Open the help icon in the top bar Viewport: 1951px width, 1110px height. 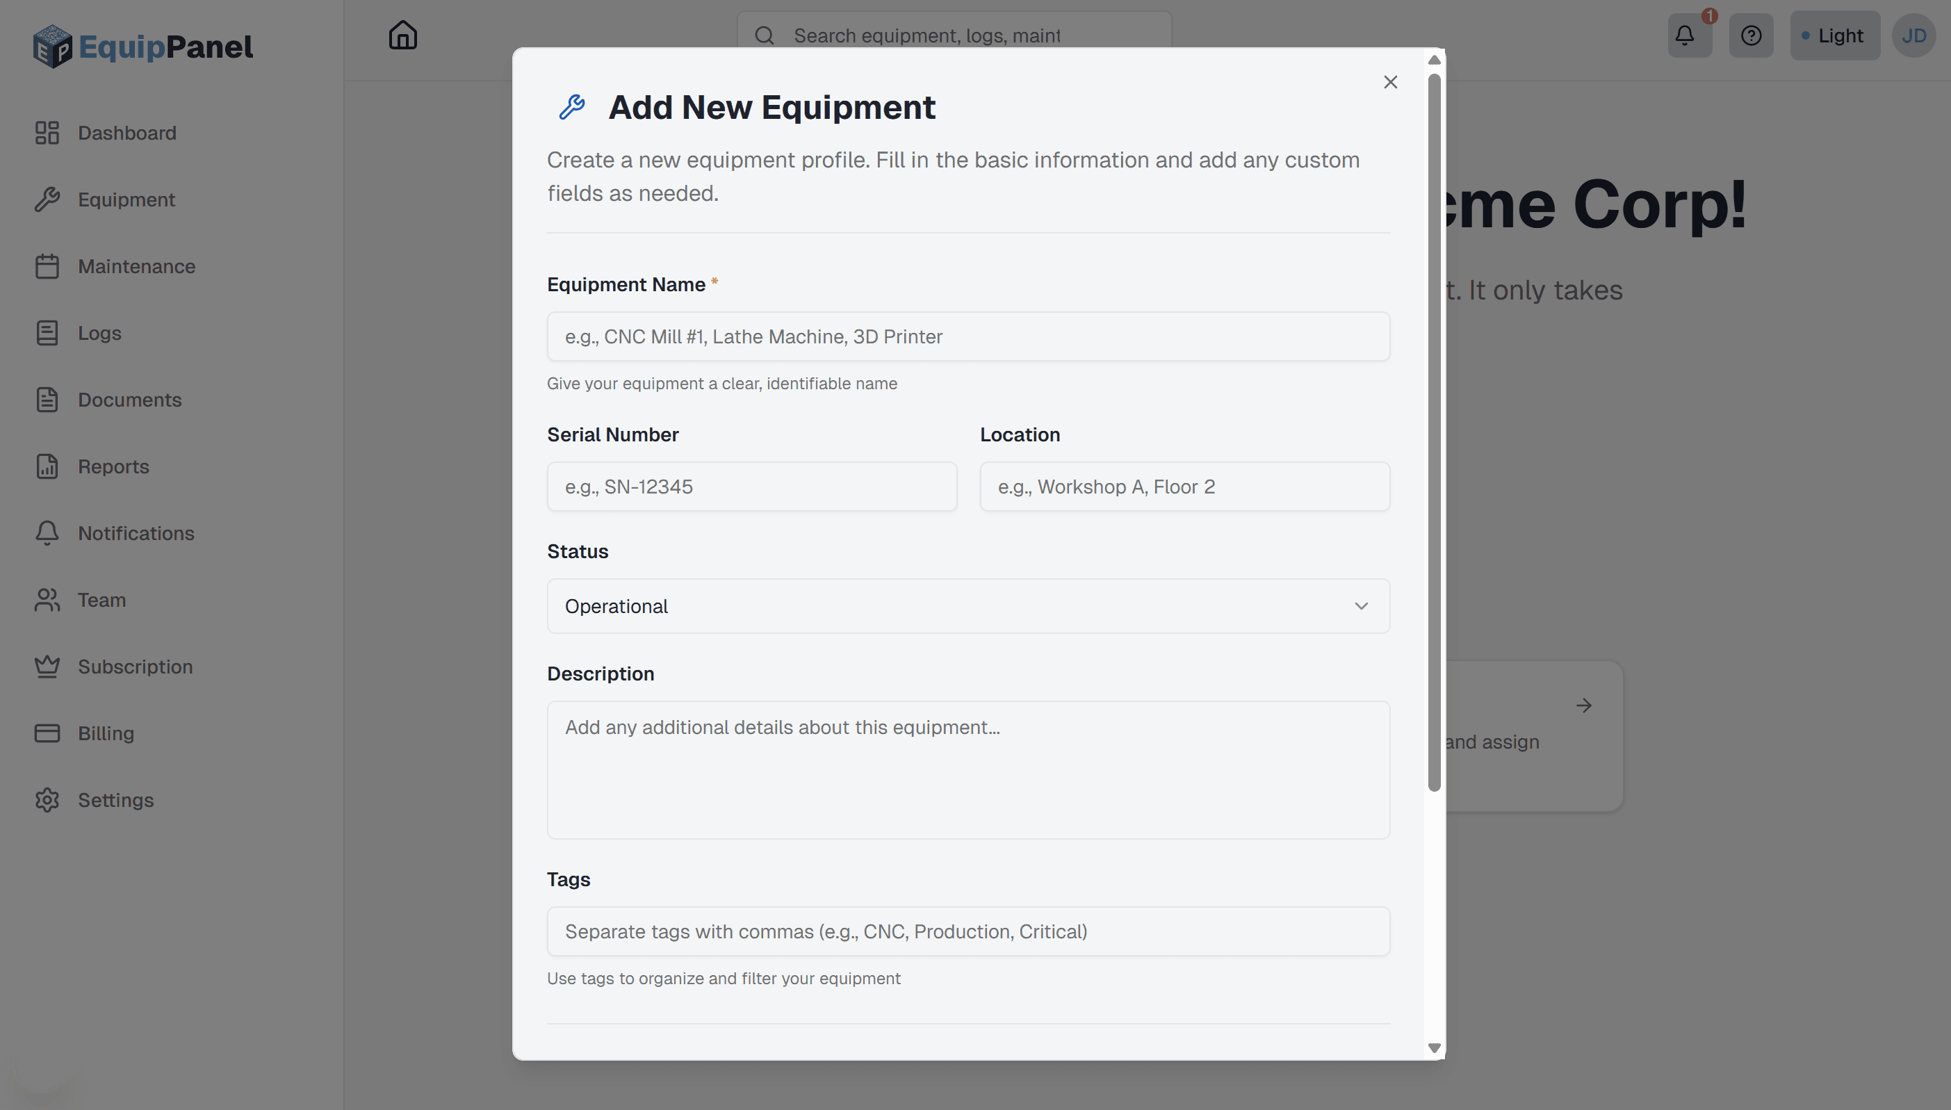tap(1751, 35)
